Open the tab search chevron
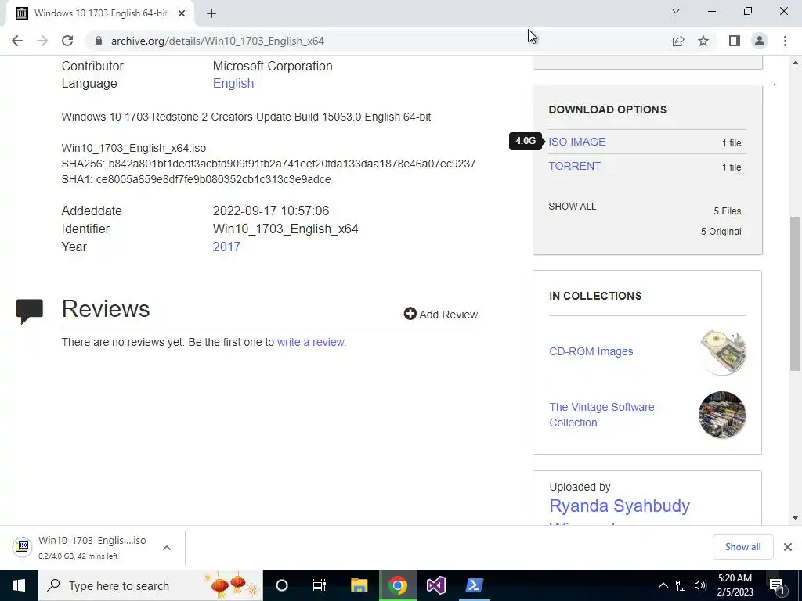Viewport: 802px width, 601px height. point(676,11)
